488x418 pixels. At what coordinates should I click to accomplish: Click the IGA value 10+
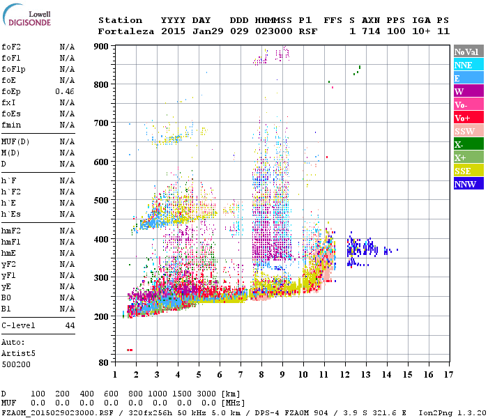pos(421,31)
